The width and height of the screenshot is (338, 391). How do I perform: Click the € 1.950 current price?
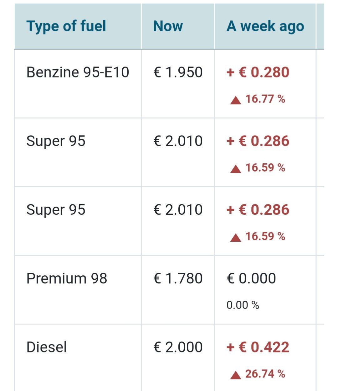tap(178, 72)
